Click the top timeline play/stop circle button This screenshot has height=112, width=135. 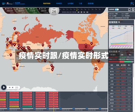[81, 12]
